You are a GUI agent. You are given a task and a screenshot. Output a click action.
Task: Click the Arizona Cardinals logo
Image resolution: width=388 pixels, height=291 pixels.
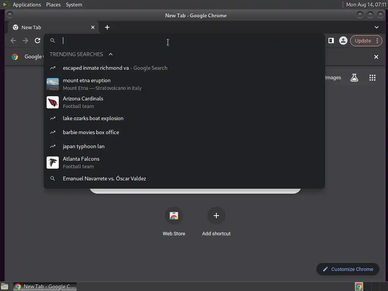(x=53, y=102)
